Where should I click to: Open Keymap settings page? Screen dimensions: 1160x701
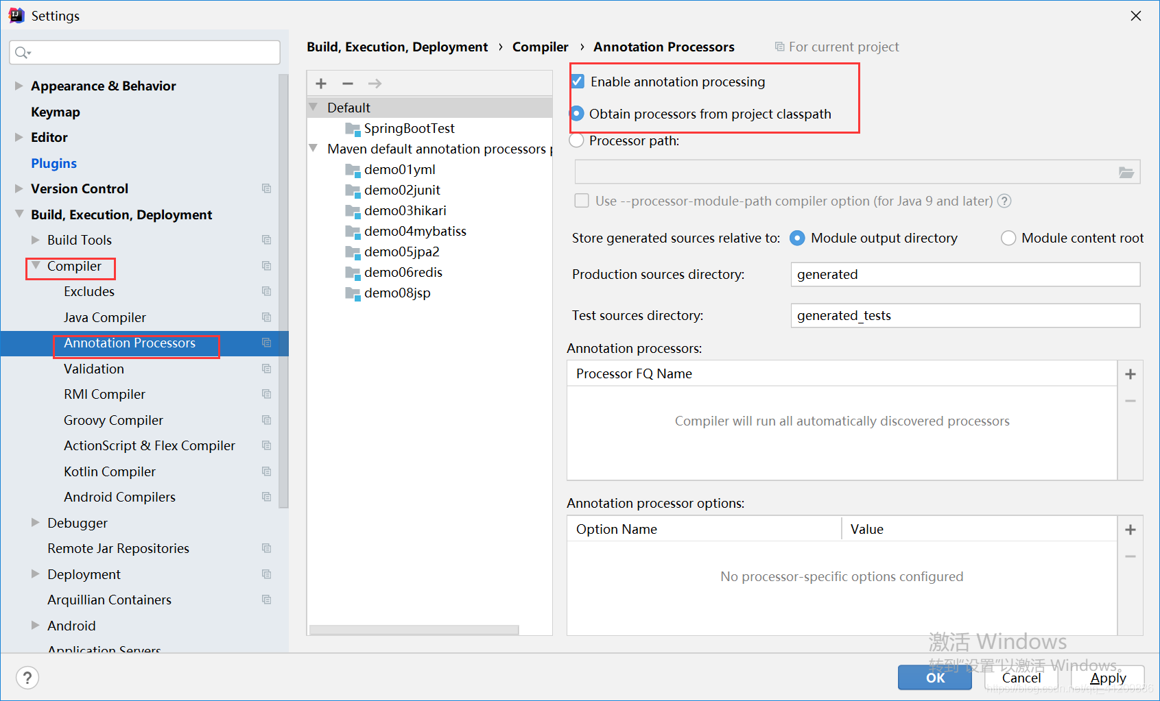point(56,112)
